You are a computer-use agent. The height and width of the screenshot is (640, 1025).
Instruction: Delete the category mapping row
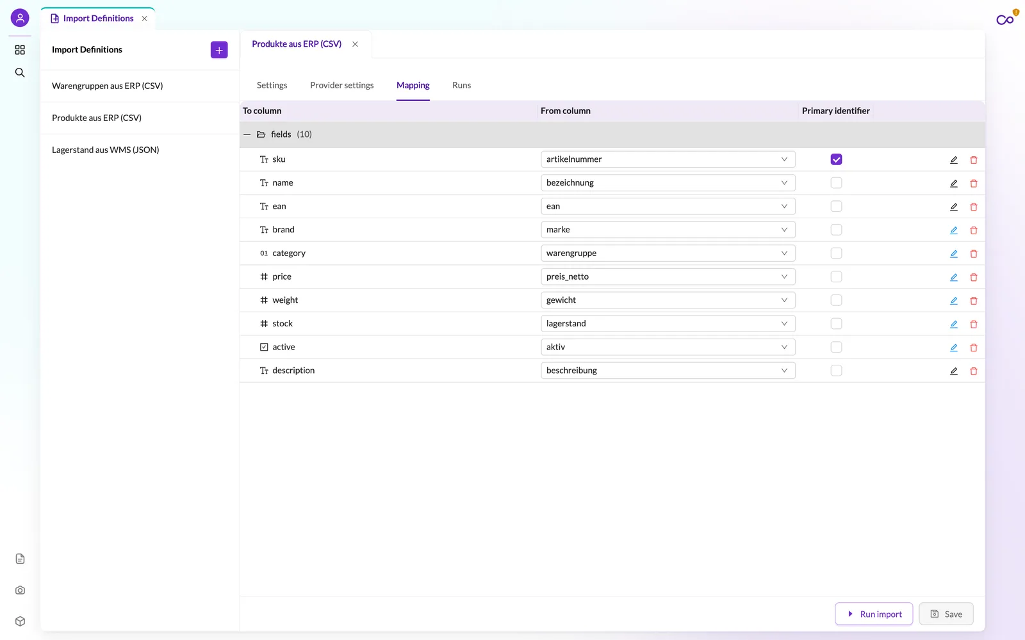[x=974, y=253]
